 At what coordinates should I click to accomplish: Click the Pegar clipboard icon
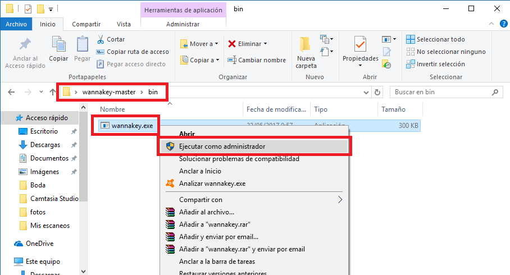83,44
